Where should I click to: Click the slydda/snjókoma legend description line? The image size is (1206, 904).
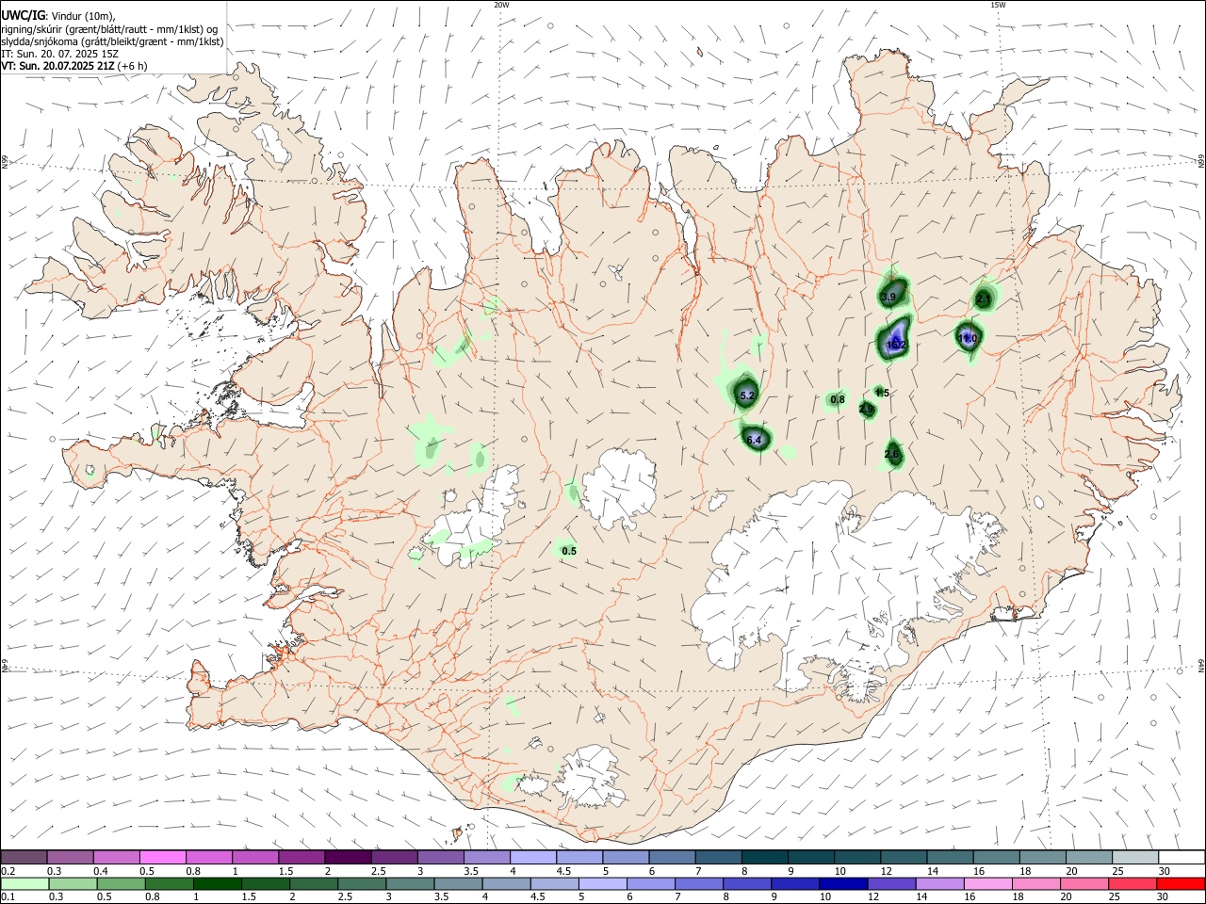112,41
